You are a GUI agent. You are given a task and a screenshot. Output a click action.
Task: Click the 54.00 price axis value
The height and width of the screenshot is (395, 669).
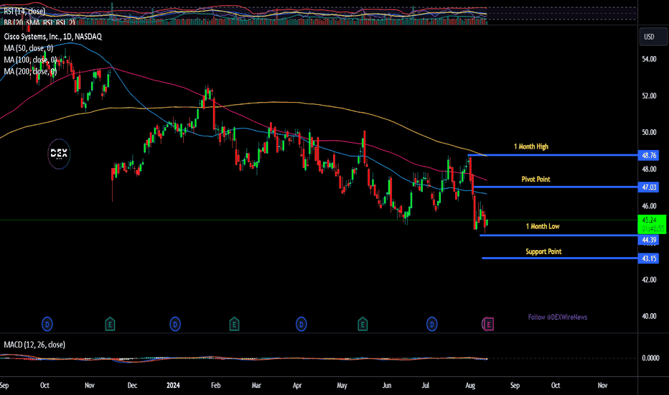649,59
